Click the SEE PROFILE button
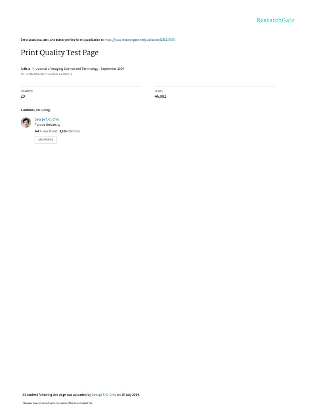Screen dimensions: 310x413 pyautogui.click(x=46, y=140)
